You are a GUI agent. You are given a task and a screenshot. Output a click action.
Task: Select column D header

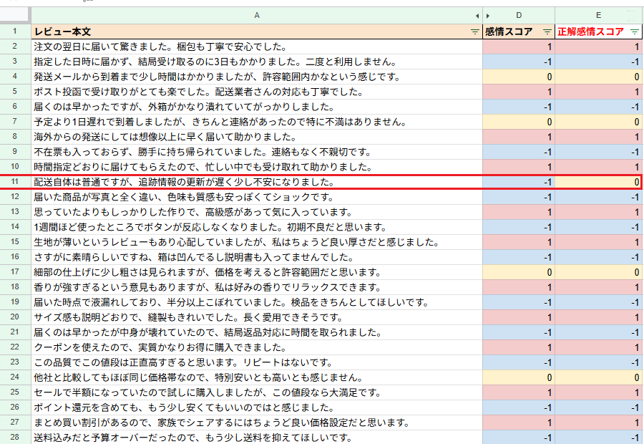(519, 16)
